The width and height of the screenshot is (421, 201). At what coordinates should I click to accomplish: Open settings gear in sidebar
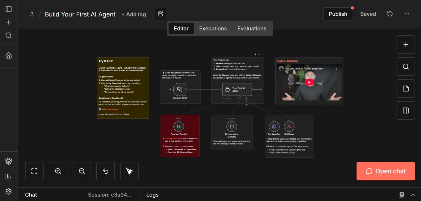(x=9, y=191)
